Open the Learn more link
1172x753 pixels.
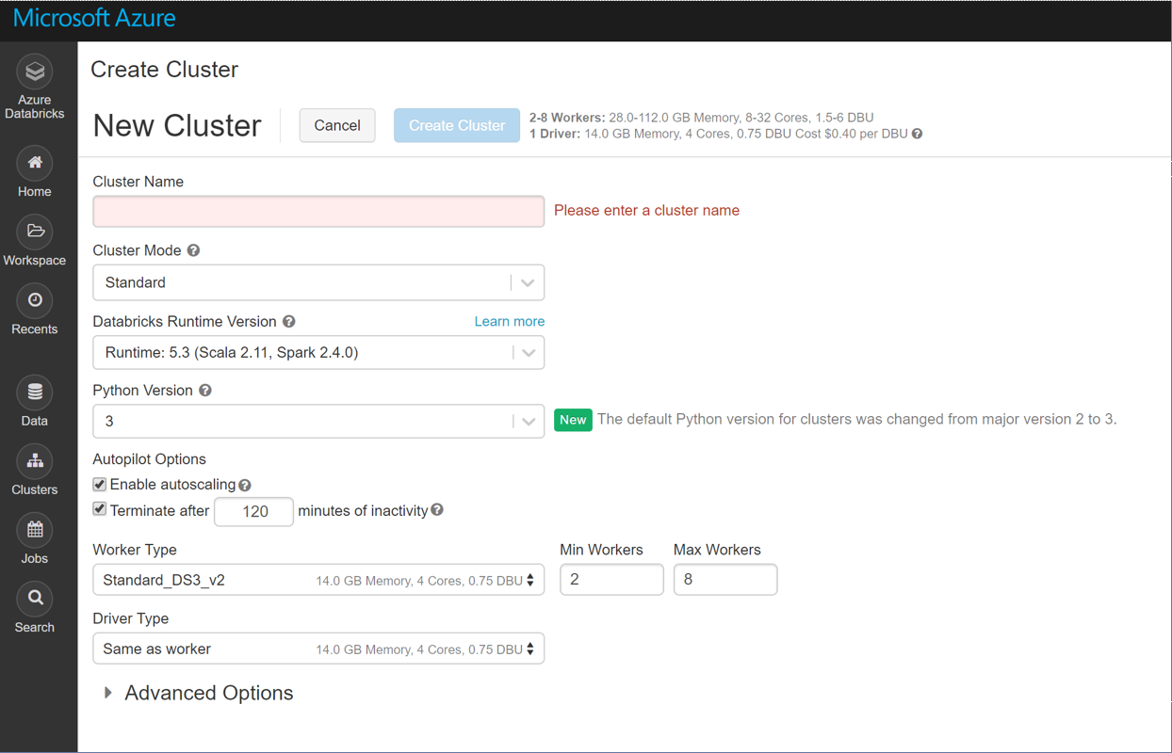pos(510,321)
